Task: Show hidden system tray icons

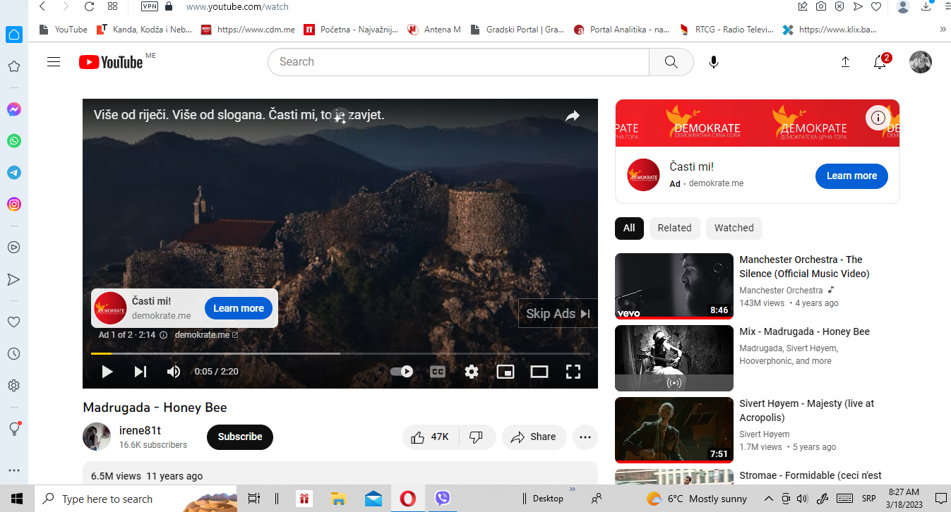Action: coord(769,499)
